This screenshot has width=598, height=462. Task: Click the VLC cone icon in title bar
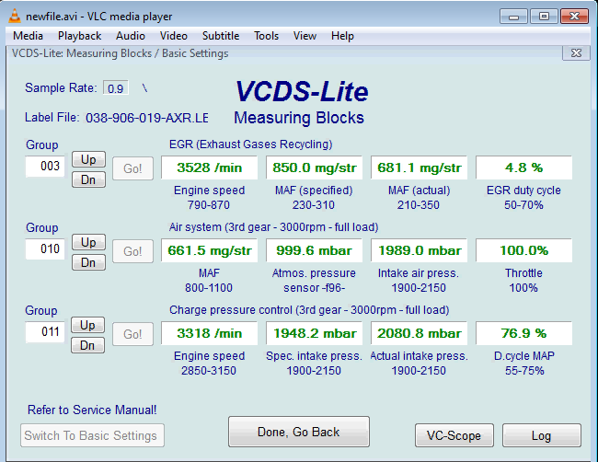pyautogui.click(x=14, y=16)
